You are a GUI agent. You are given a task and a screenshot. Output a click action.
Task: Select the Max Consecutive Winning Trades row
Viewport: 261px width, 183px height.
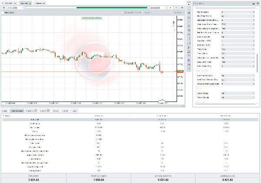[x=130, y=151]
